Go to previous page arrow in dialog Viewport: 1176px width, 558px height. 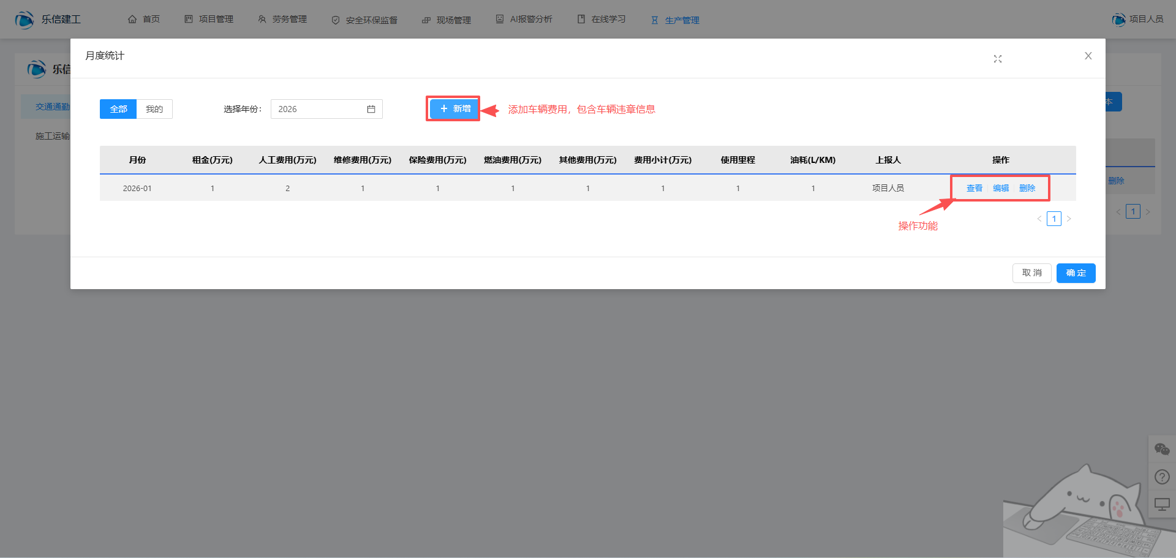(x=1039, y=219)
